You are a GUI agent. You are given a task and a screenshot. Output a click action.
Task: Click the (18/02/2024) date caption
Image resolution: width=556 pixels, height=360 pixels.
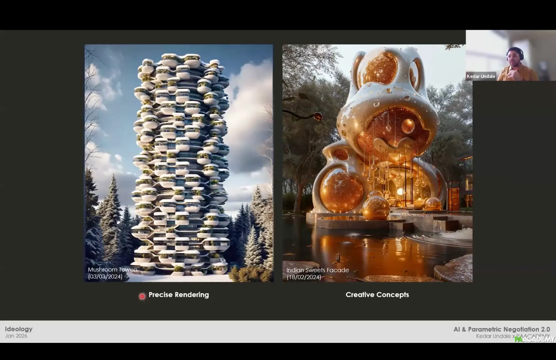click(304, 277)
